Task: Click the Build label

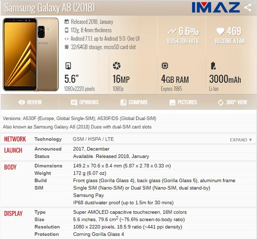Action: tap(40, 180)
